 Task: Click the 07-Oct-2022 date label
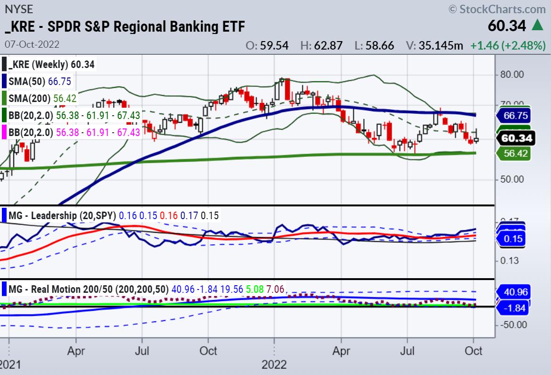tap(32, 44)
